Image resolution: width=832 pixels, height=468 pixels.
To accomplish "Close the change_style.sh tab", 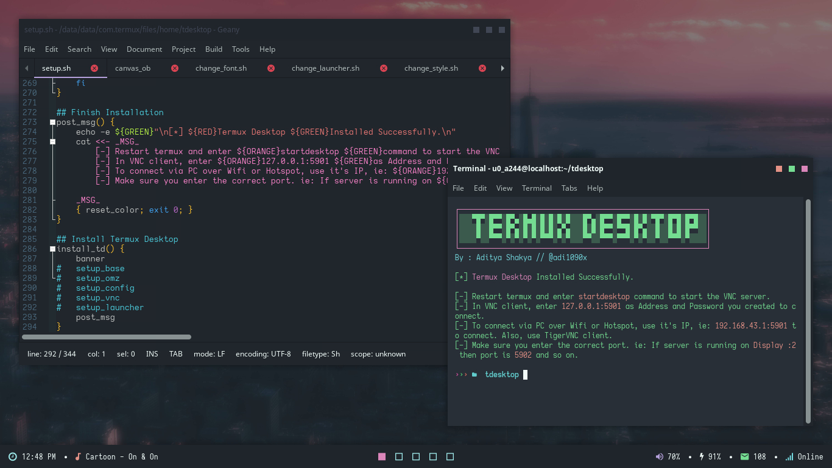I will point(482,68).
